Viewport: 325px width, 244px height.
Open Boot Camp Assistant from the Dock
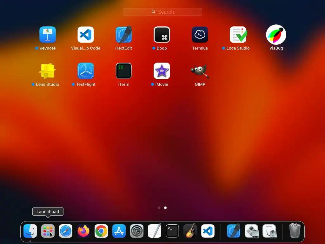pos(251,231)
